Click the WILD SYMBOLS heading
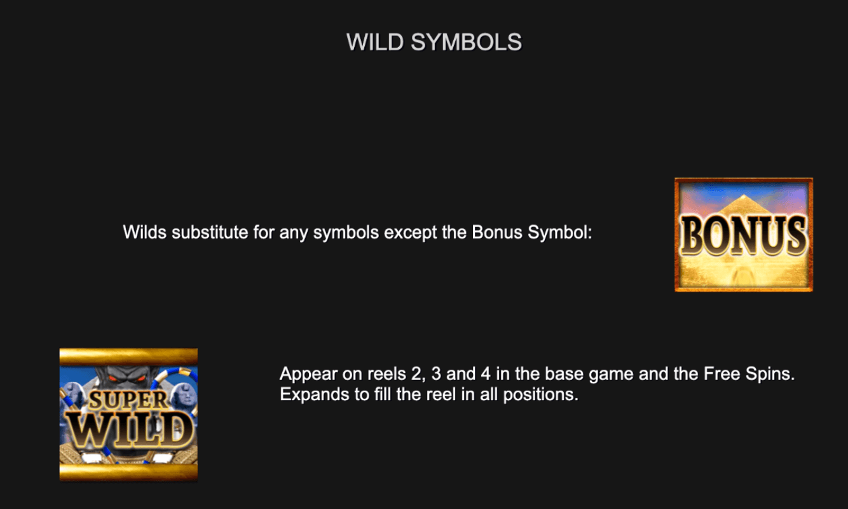This screenshot has width=848, height=509. pyautogui.click(x=434, y=42)
